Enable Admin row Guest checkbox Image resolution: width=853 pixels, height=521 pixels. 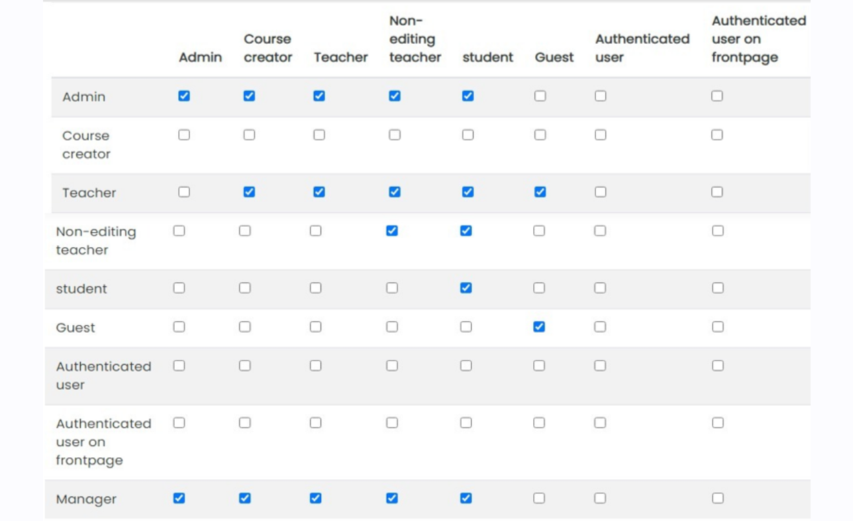[540, 96]
